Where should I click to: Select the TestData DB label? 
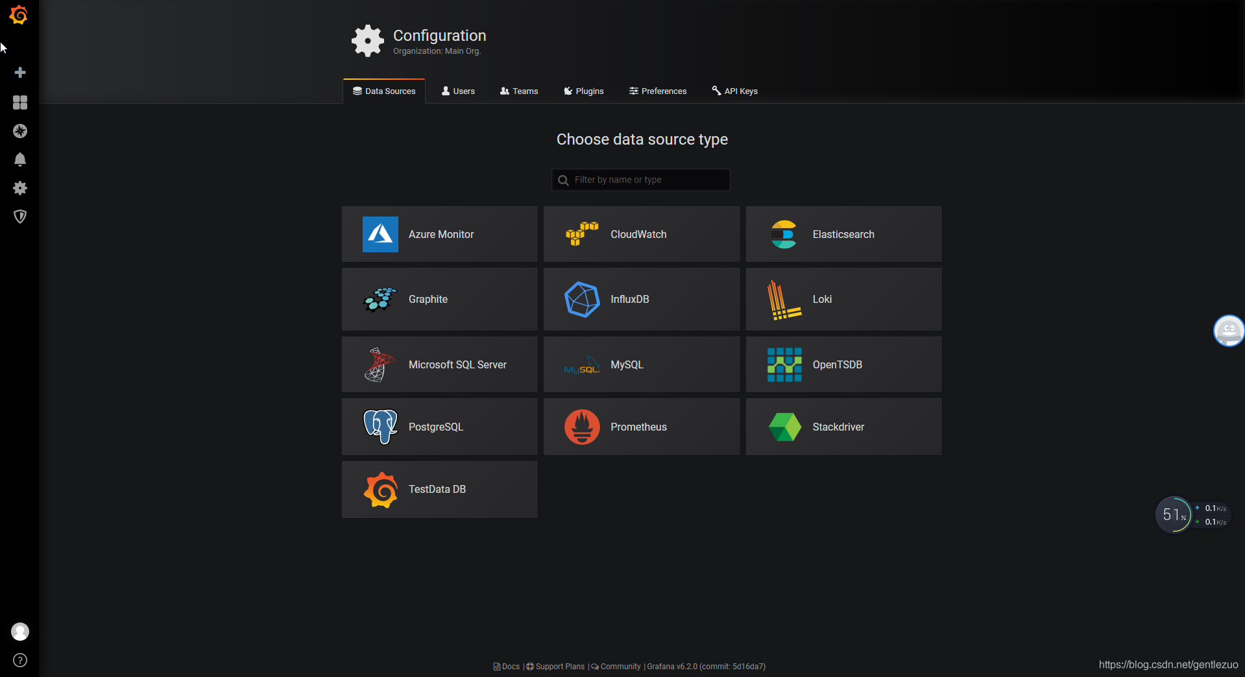pos(437,490)
